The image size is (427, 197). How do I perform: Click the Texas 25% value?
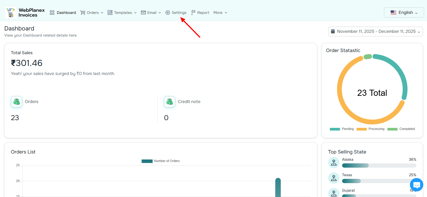coord(412,175)
